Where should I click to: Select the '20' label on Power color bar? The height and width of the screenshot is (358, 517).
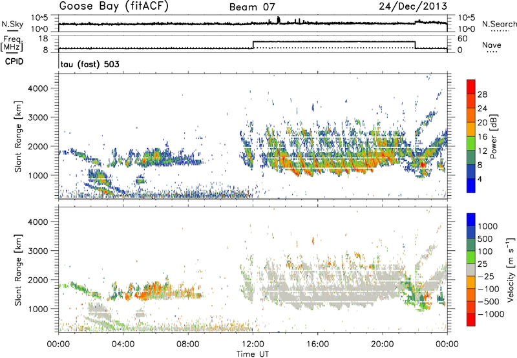pyautogui.click(x=482, y=123)
